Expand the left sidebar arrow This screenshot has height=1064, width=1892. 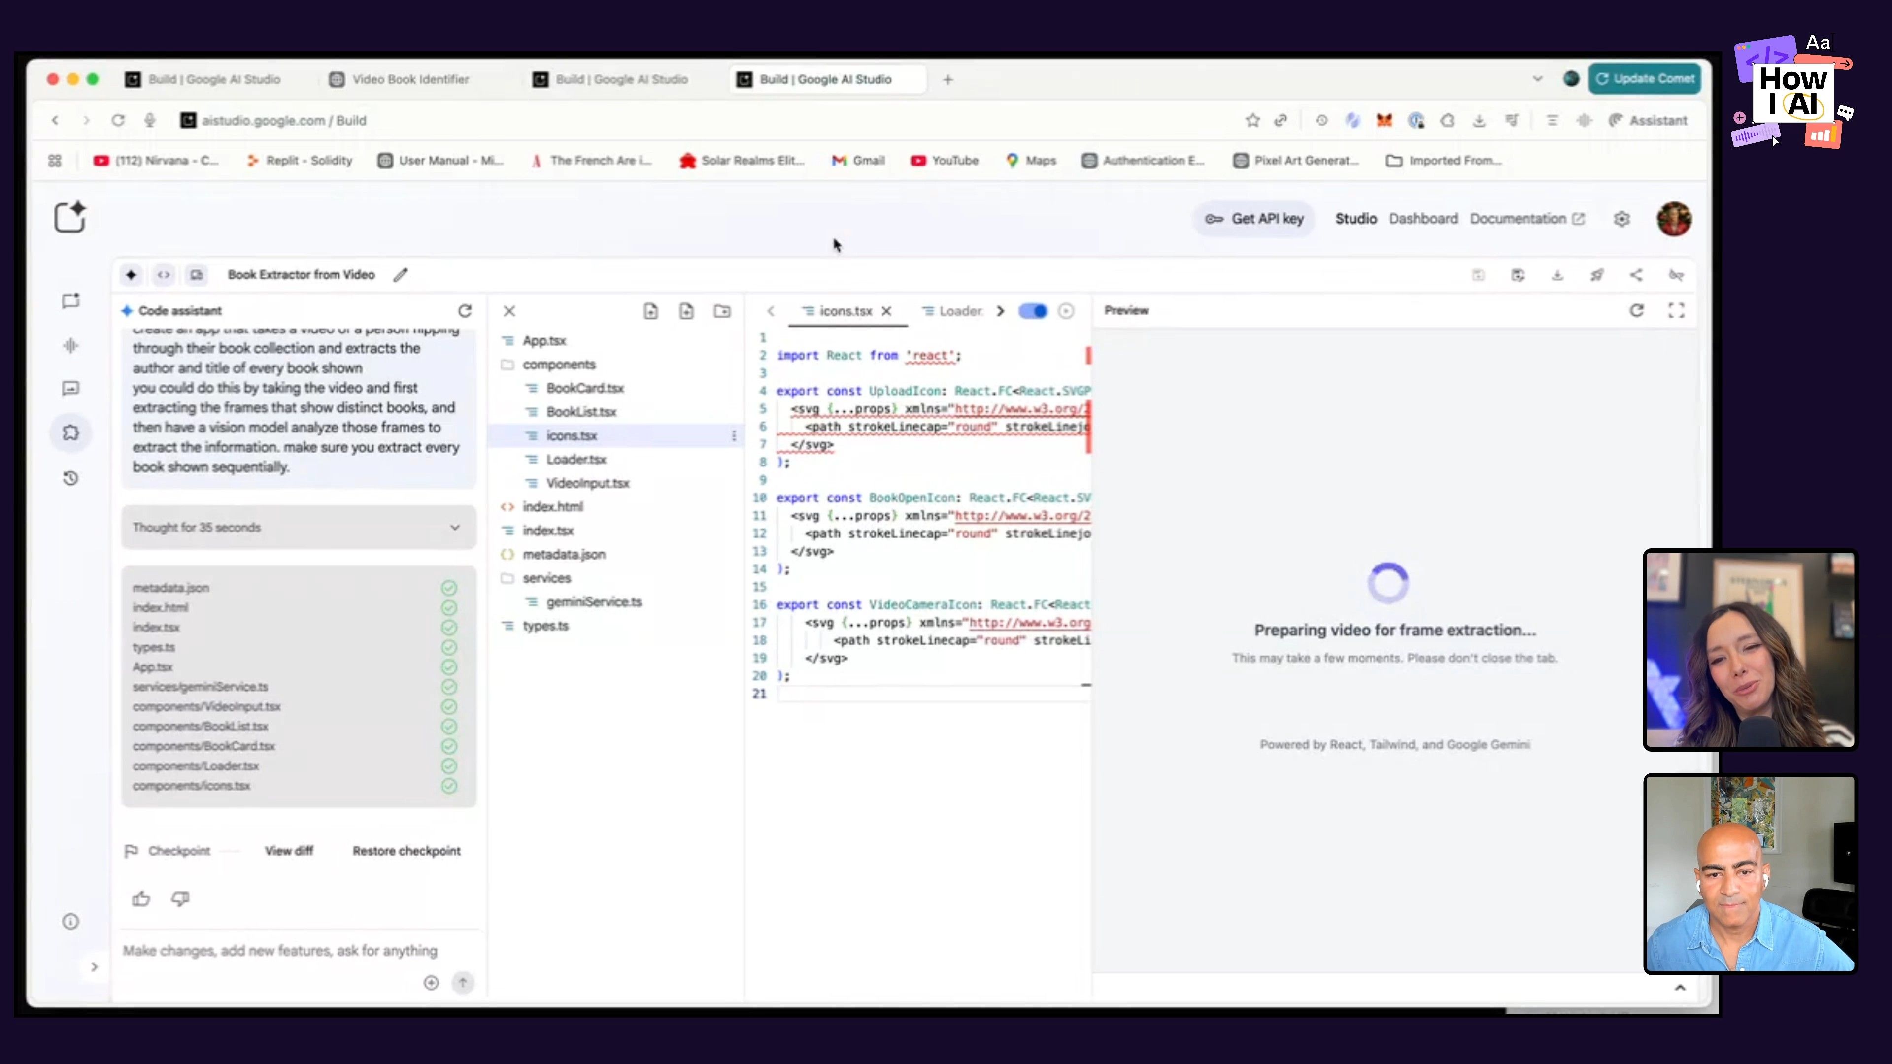click(x=94, y=967)
